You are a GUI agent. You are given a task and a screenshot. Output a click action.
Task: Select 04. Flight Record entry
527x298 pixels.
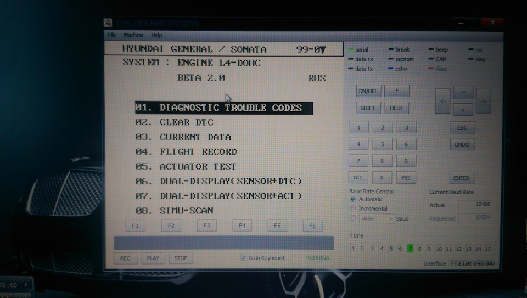pos(186,152)
